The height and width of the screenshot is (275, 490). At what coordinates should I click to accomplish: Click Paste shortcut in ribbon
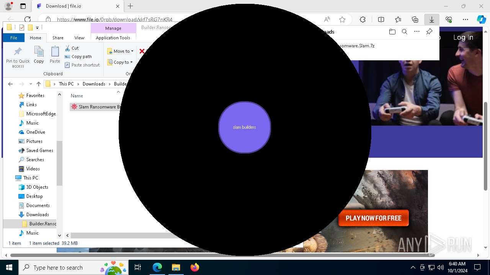[x=82, y=65]
